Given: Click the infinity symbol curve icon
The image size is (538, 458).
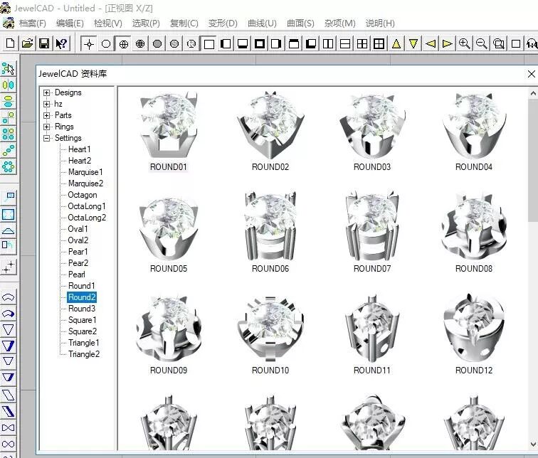Looking at the screenshot, I should pyautogui.click(x=9, y=444).
